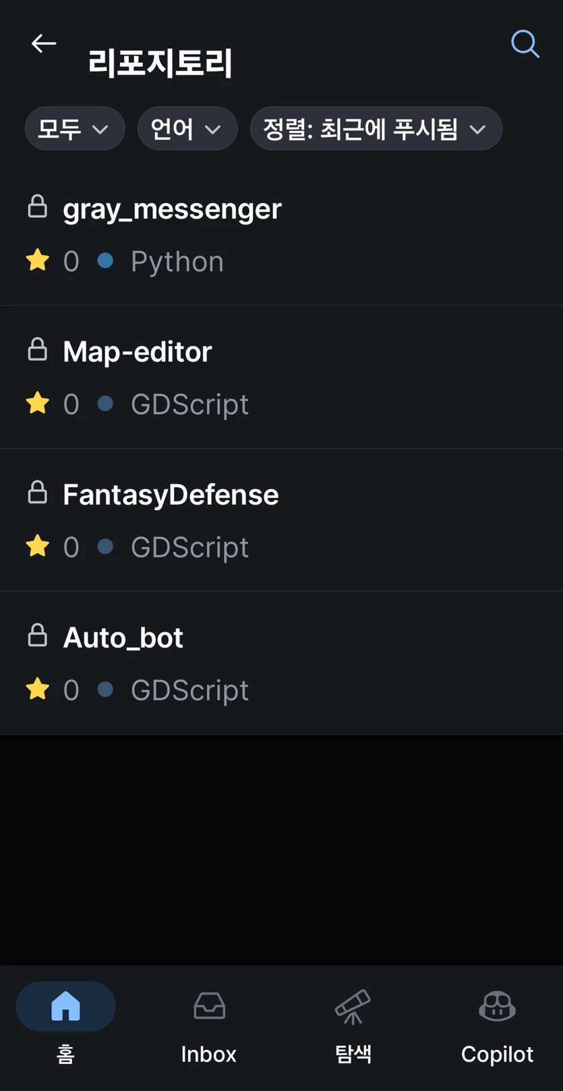Open the search magnifier icon
The image size is (563, 1091).
pos(525,44)
